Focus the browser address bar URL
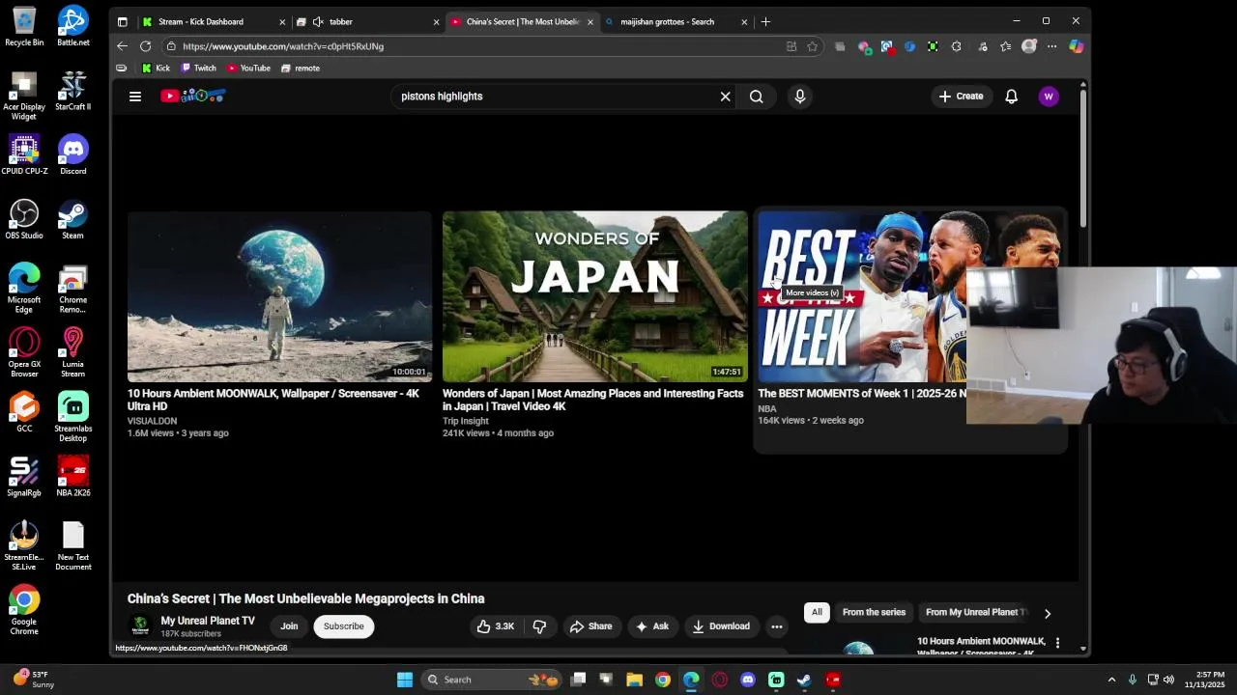The image size is (1237, 695). click(x=483, y=46)
